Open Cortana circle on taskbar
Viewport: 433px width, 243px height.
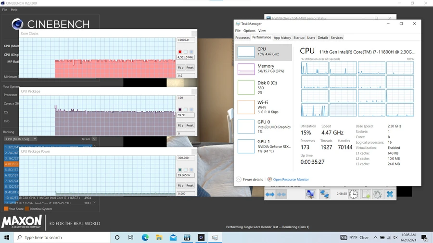pos(117,238)
